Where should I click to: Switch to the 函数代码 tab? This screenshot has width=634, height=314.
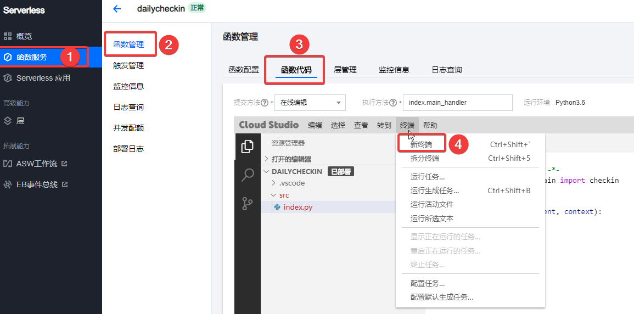coord(296,70)
